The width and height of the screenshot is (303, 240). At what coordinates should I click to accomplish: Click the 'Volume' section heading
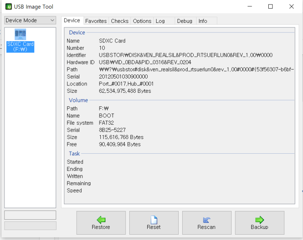point(78,100)
